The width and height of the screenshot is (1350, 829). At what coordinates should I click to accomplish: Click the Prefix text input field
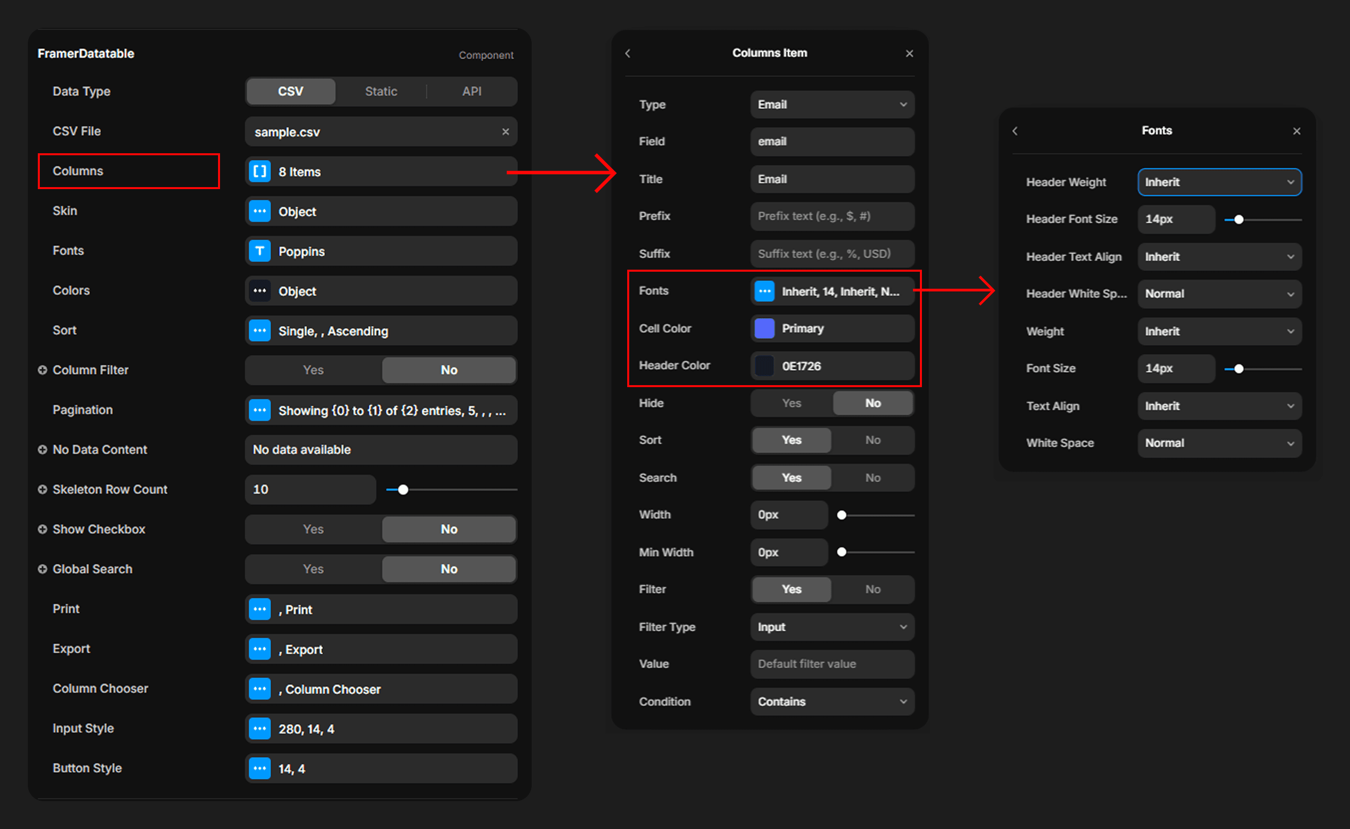[832, 216]
